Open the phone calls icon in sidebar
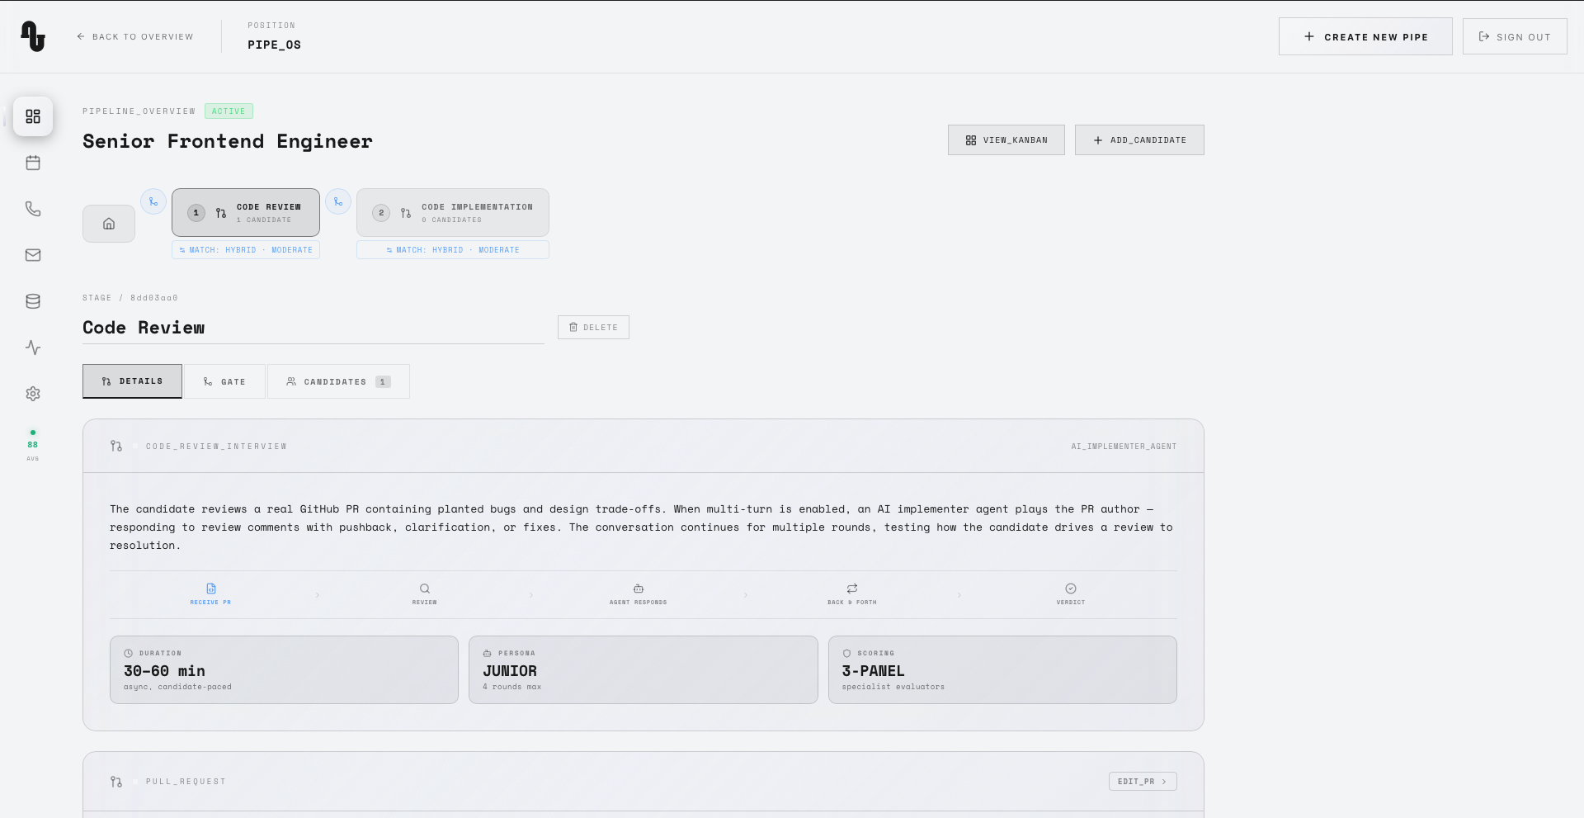Screen dimensions: 1584x818 (33, 209)
